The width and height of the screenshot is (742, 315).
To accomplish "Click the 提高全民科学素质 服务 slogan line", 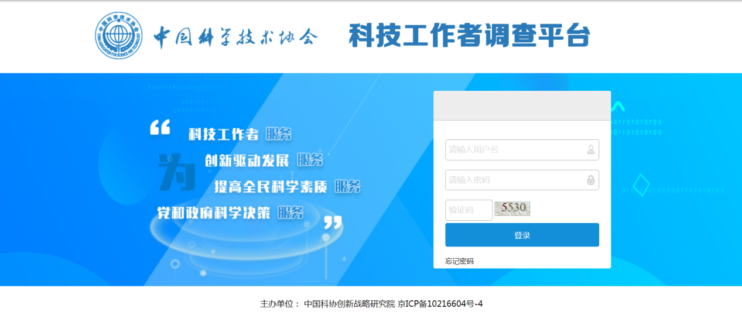I will (287, 187).
